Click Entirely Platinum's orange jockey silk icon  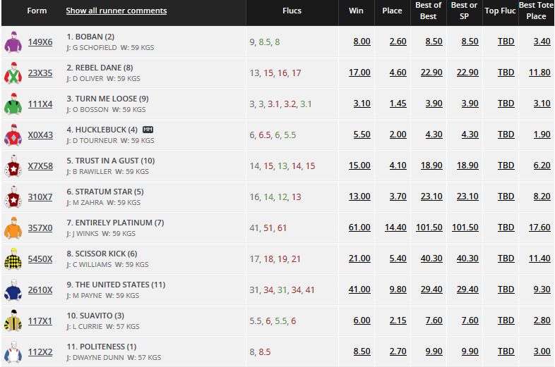coord(12,228)
